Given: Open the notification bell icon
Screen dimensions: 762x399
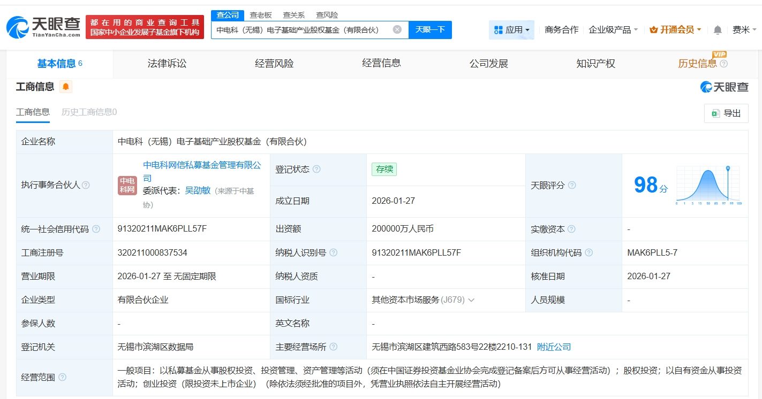Looking at the screenshot, I should click(x=718, y=30).
